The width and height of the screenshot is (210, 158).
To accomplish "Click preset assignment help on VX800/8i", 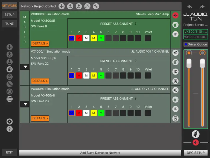I will (136, 24).
